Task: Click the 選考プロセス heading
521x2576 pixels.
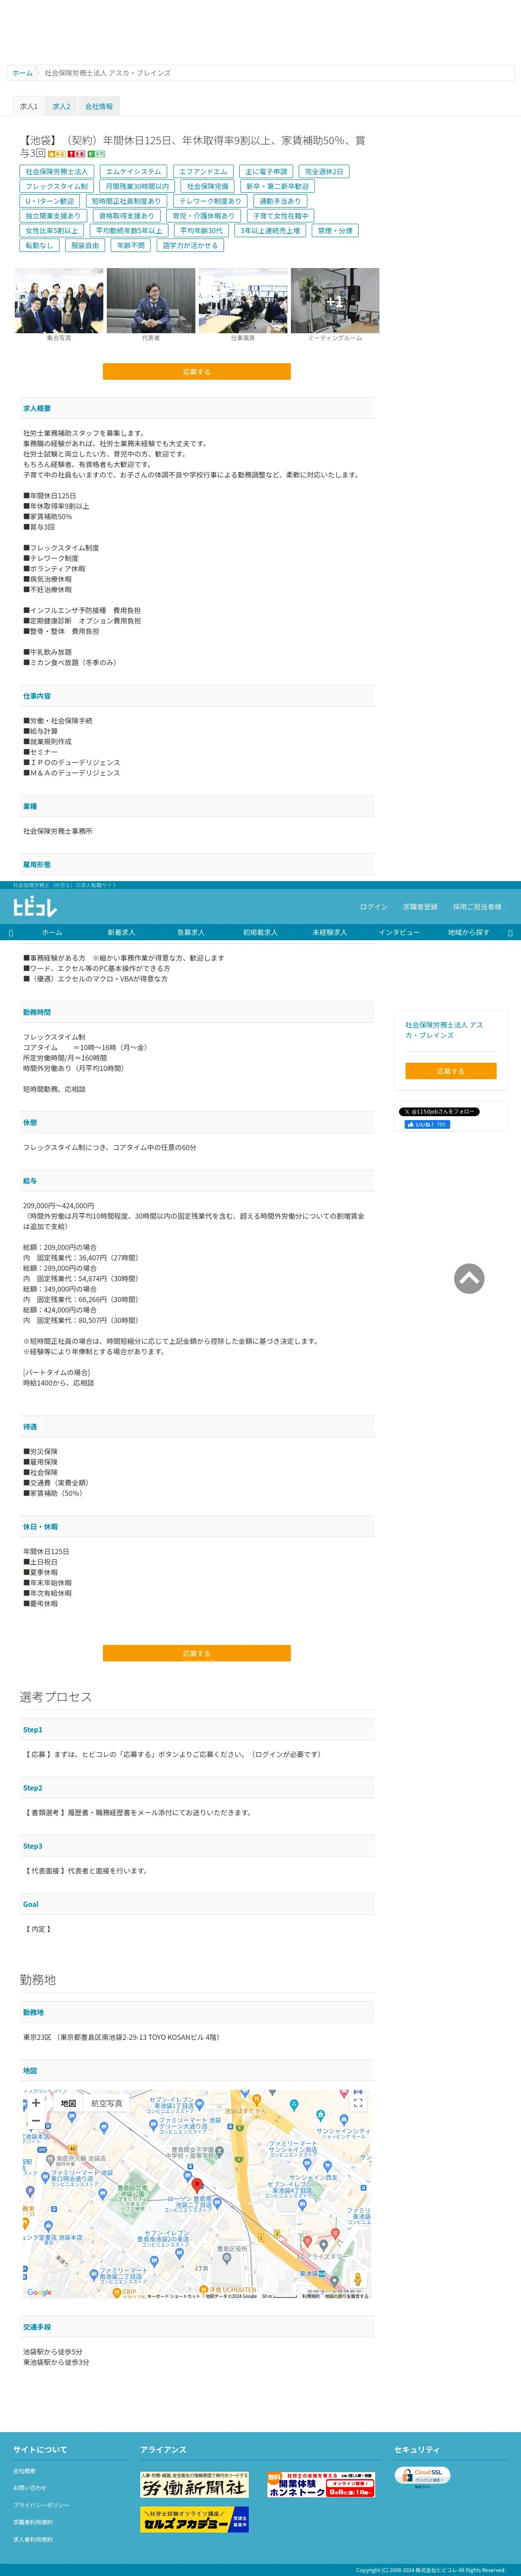Action: (56, 1697)
